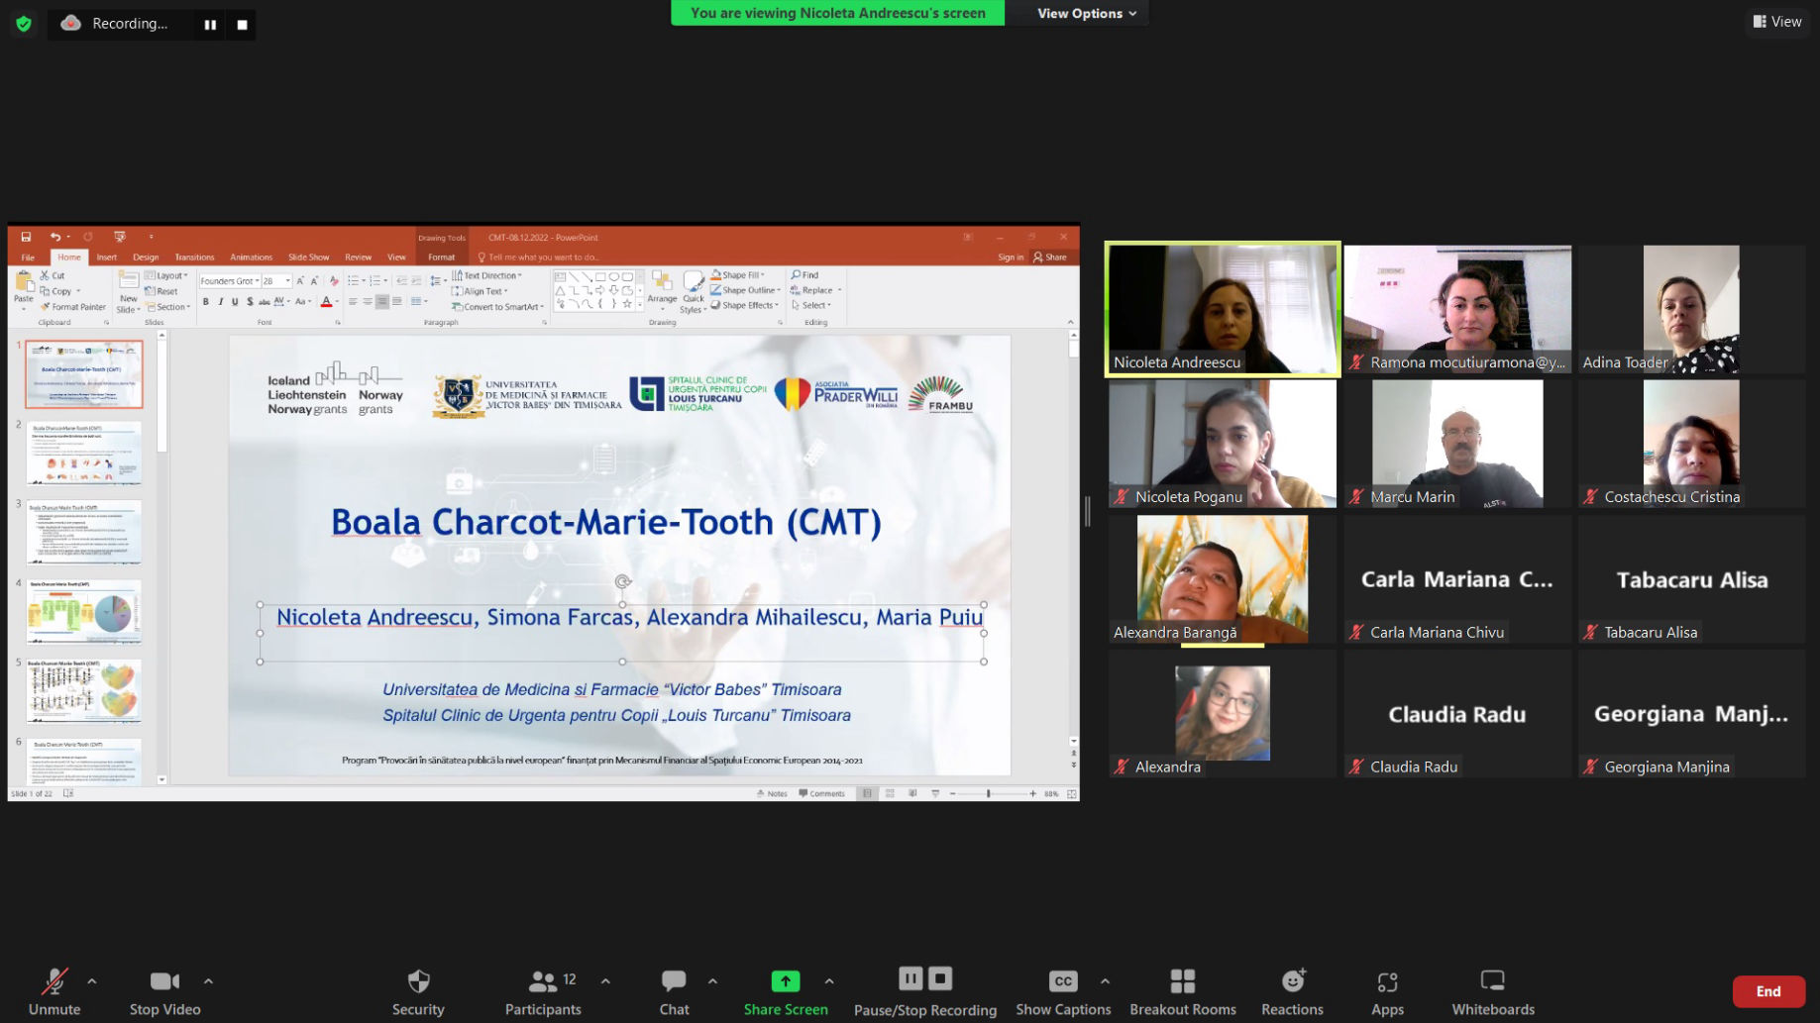
Task: Open the Chat panel icon
Action: pos(674,981)
